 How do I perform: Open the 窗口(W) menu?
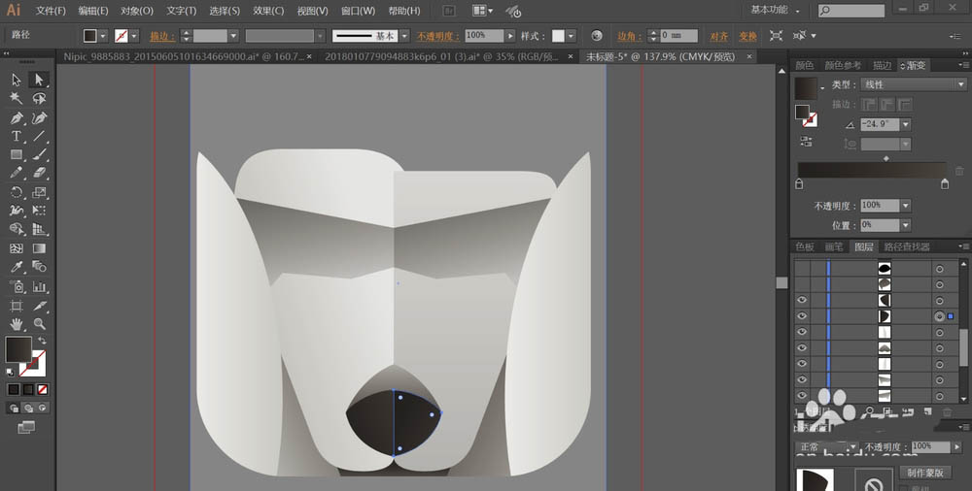click(x=359, y=11)
